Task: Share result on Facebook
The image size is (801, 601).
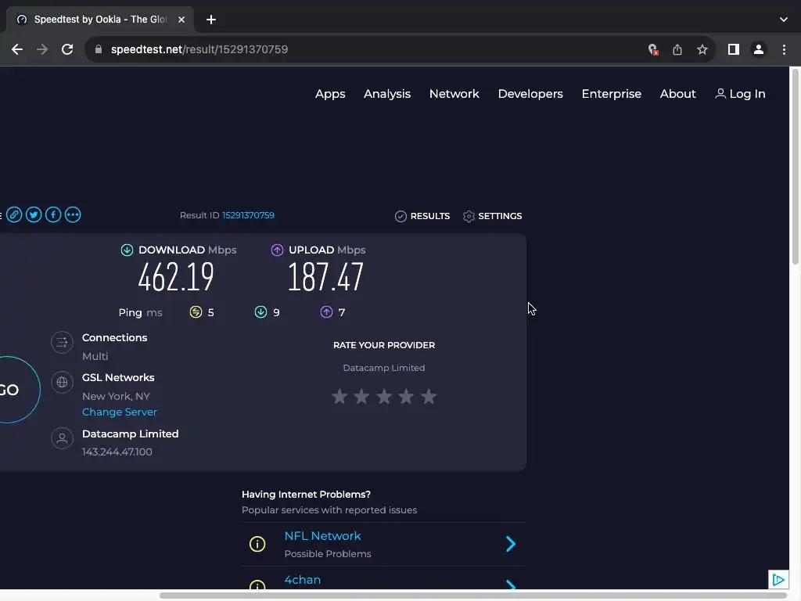Action: (53, 214)
